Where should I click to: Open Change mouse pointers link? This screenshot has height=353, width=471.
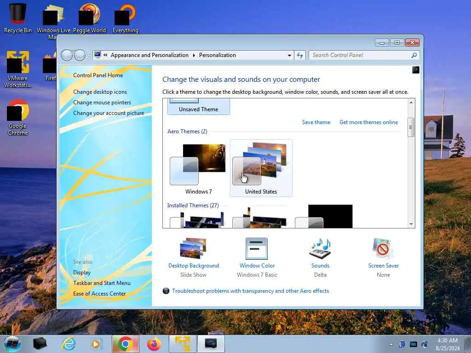[x=102, y=102]
